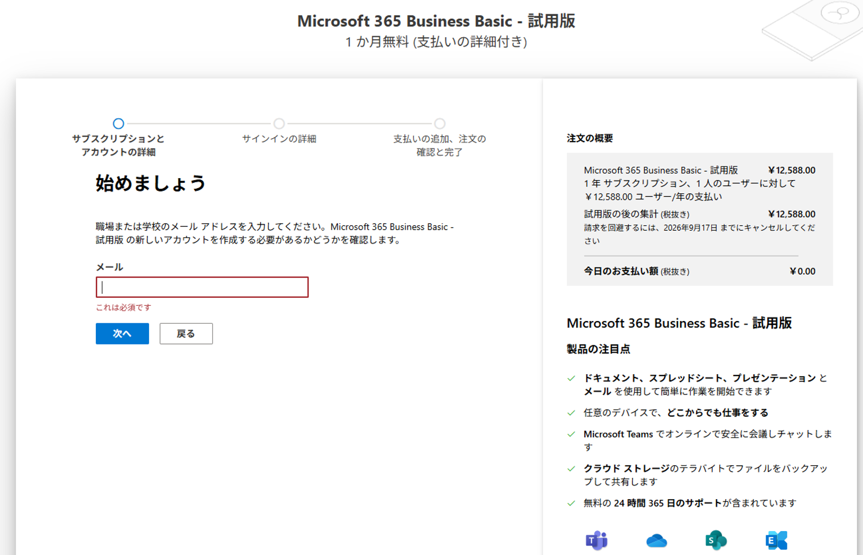Click the ¥12,588.00 amount for 試用版の後の集計
Viewport: 863px width, 555px height.
[x=792, y=214]
